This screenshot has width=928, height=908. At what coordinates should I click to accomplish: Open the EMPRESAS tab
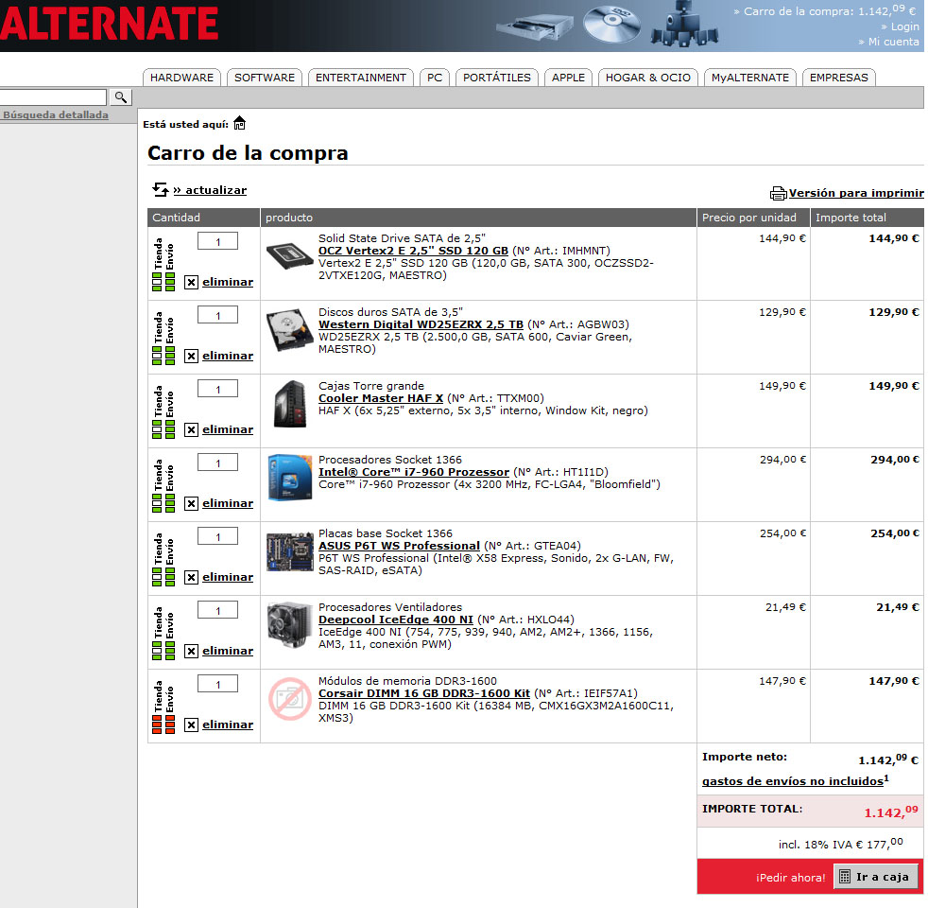coord(838,78)
